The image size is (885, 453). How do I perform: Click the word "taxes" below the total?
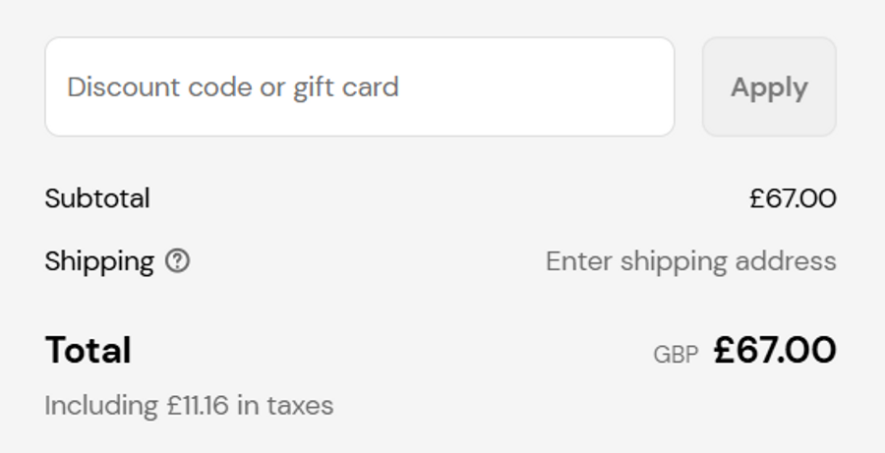coord(300,405)
